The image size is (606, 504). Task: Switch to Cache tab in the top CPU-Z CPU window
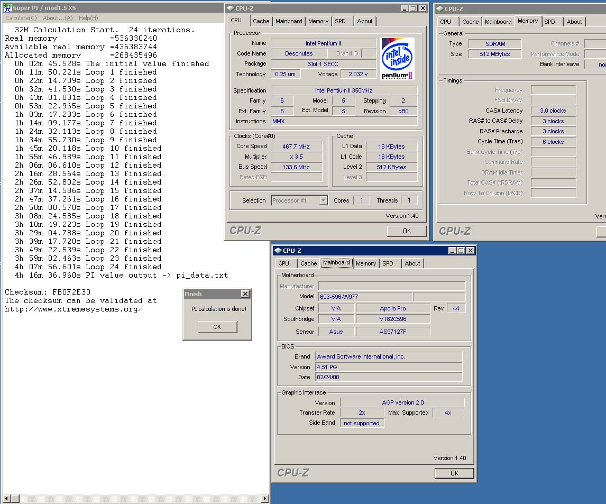pyautogui.click(x=261, y=21)
